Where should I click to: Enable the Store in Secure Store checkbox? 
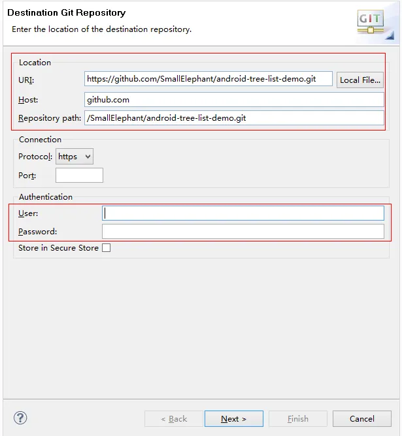coord(106,248)
